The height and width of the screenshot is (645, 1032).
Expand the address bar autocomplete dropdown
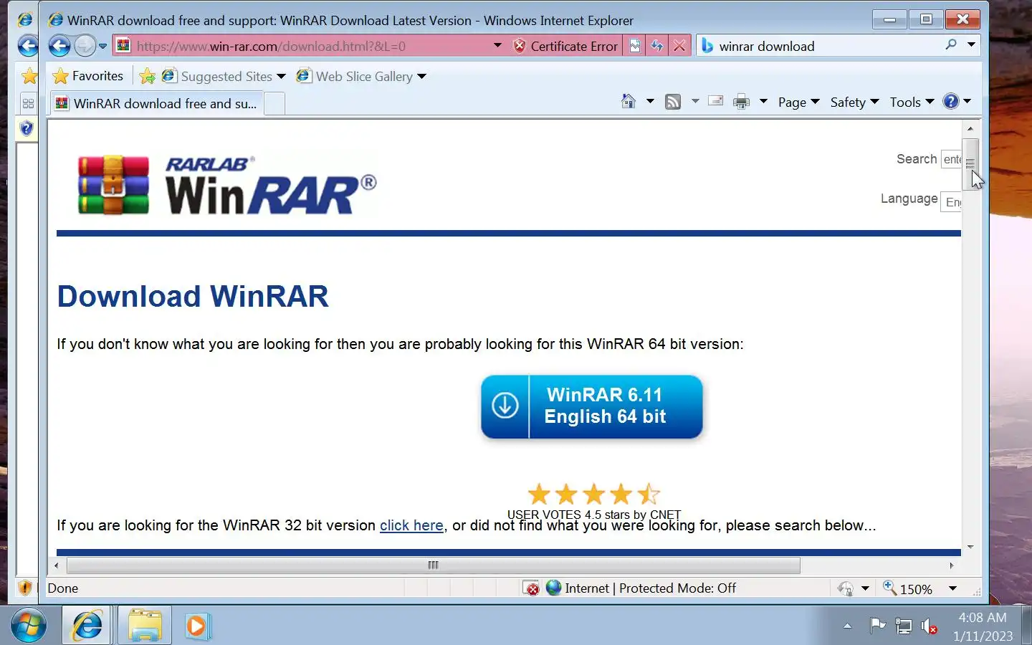497,46
